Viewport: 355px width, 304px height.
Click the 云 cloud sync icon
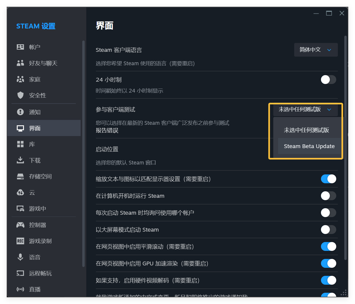coord(20,192)
